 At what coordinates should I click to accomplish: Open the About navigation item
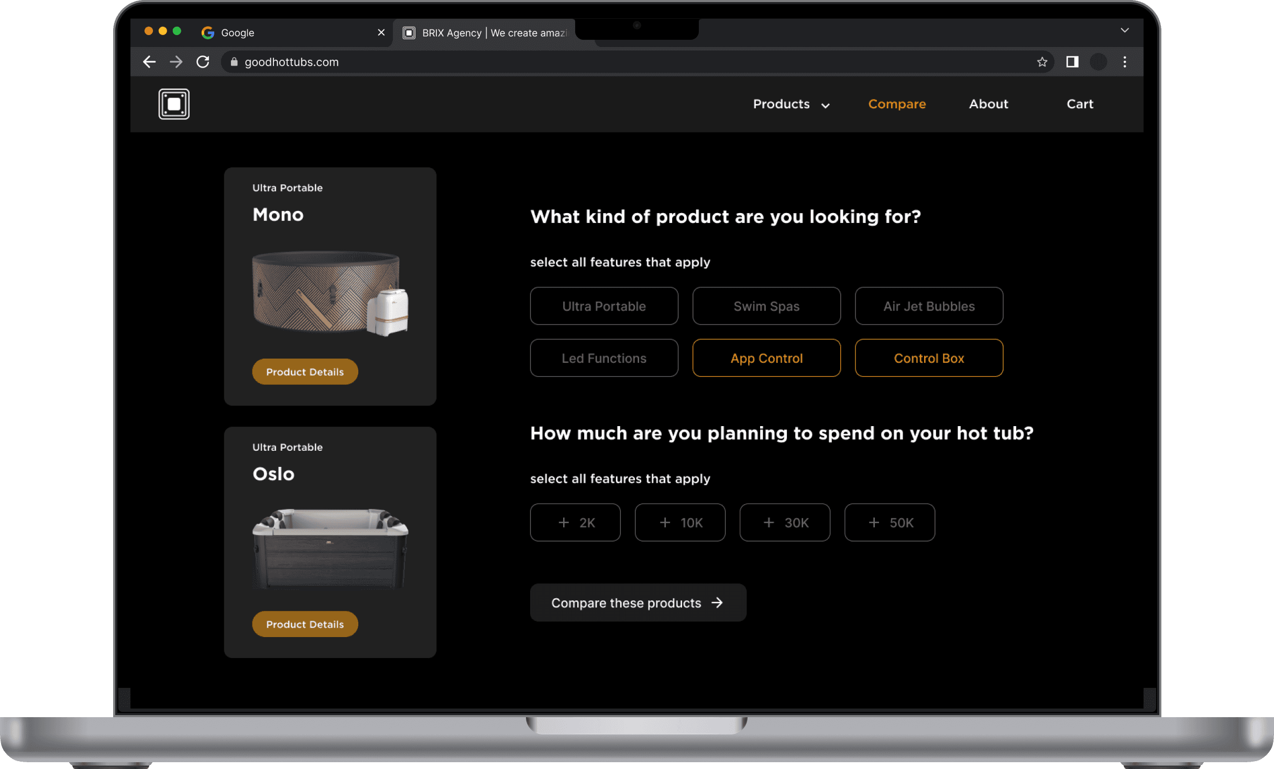click(x=988, y=104)
